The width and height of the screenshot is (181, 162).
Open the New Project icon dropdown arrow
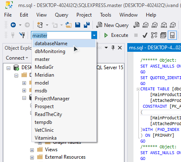(47, 25)
